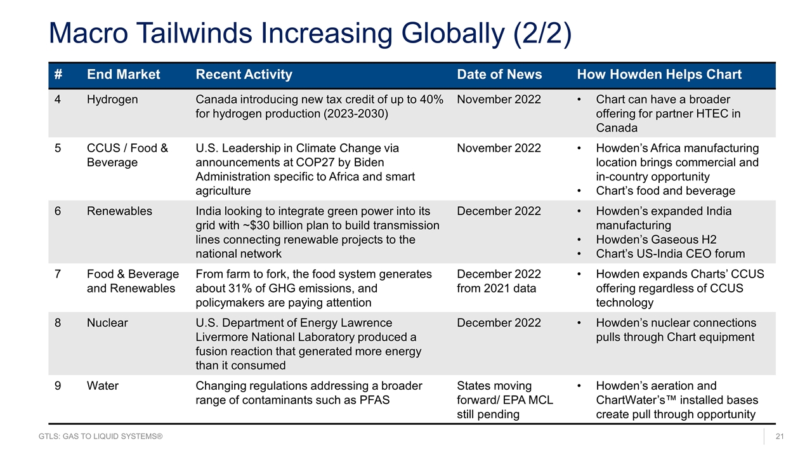This screenshot has width=812, height=457.
Task: Select the PFAS contaminants regulation text
Action: (x=309, y=393)
